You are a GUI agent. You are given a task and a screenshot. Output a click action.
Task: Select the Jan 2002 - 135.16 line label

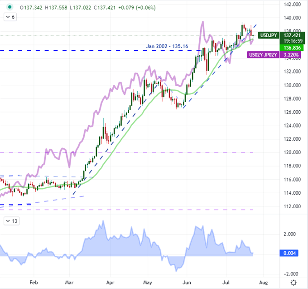(x=167, y=46)
